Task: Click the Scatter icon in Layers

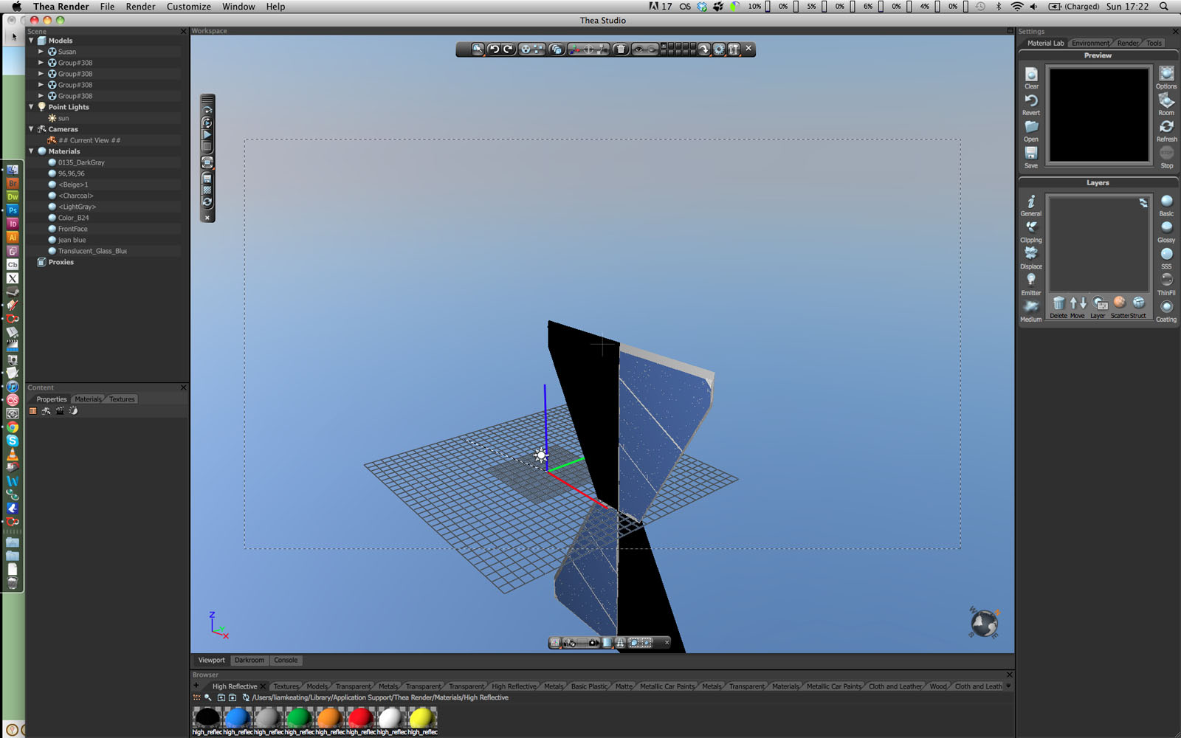Action: pyautogui.click(x=1120, y=306)
